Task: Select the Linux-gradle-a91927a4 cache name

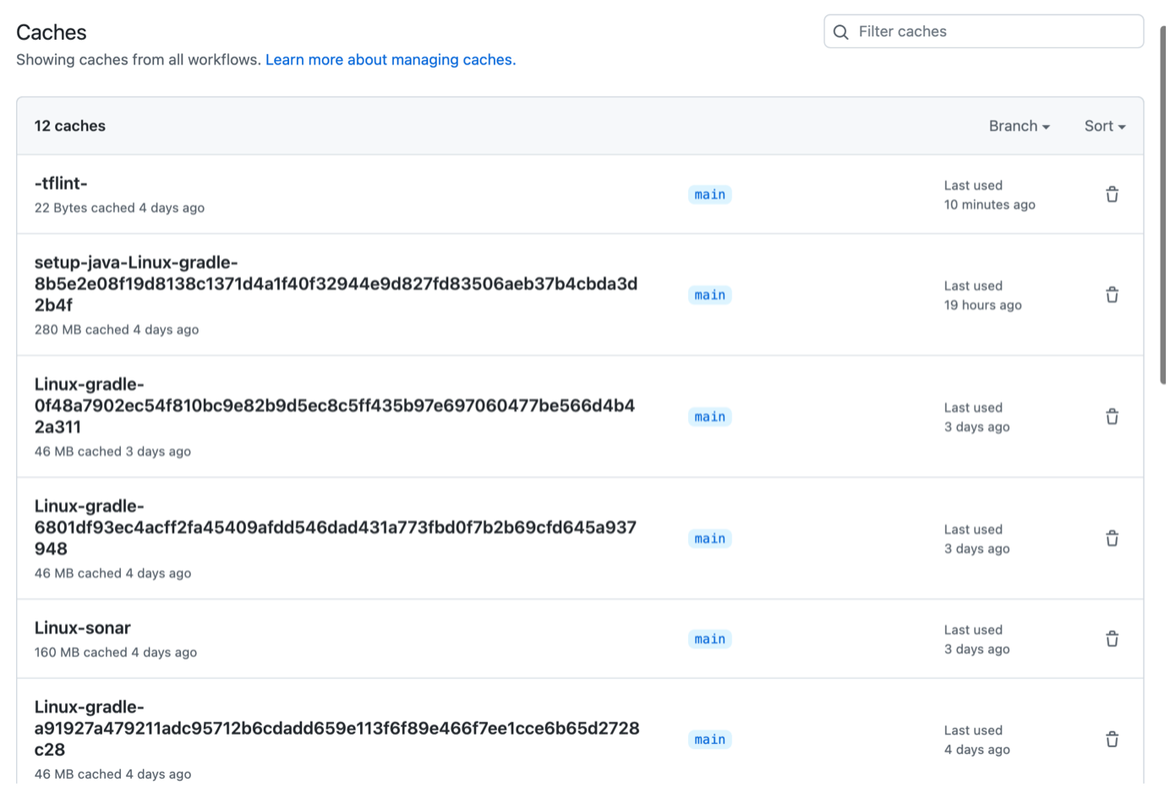Action: pos(336,728)
